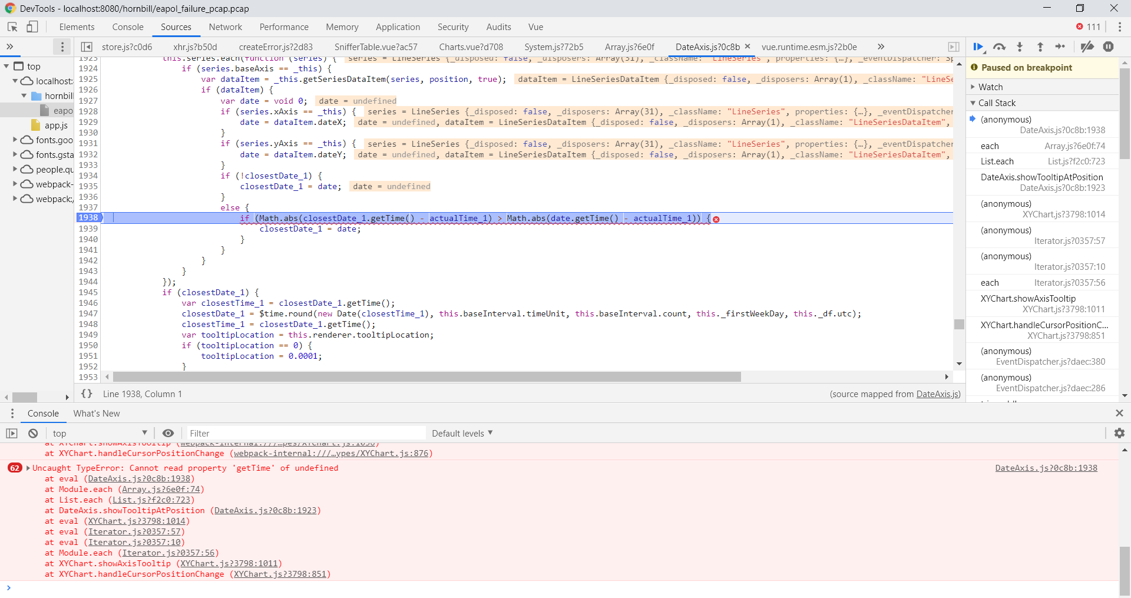1131x598 pixels.
Task: Open the Vue tab
Action: tap(535, 27)
